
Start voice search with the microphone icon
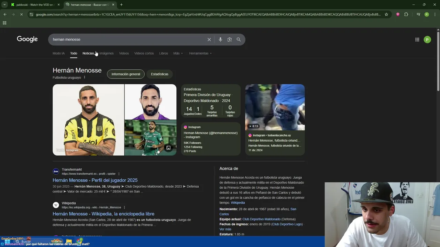(x=220, y=39)
